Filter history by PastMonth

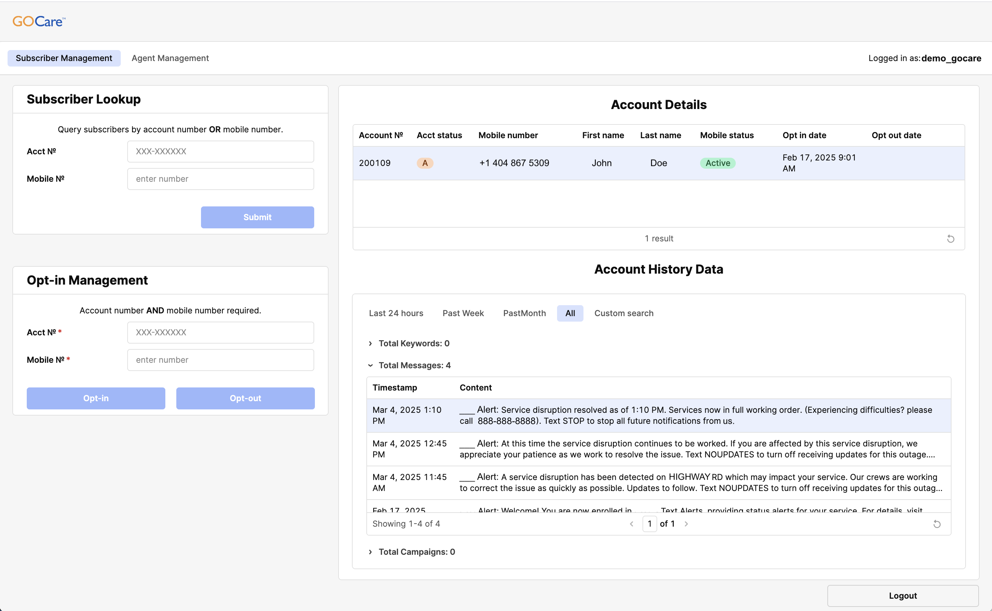coord(524,313)
